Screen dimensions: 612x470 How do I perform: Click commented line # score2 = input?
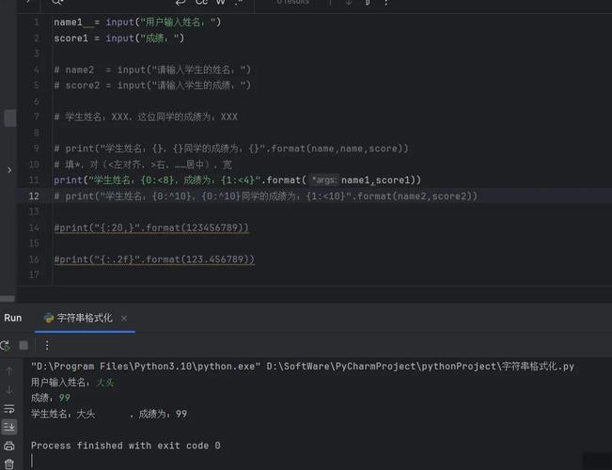[x=152, y=86]
